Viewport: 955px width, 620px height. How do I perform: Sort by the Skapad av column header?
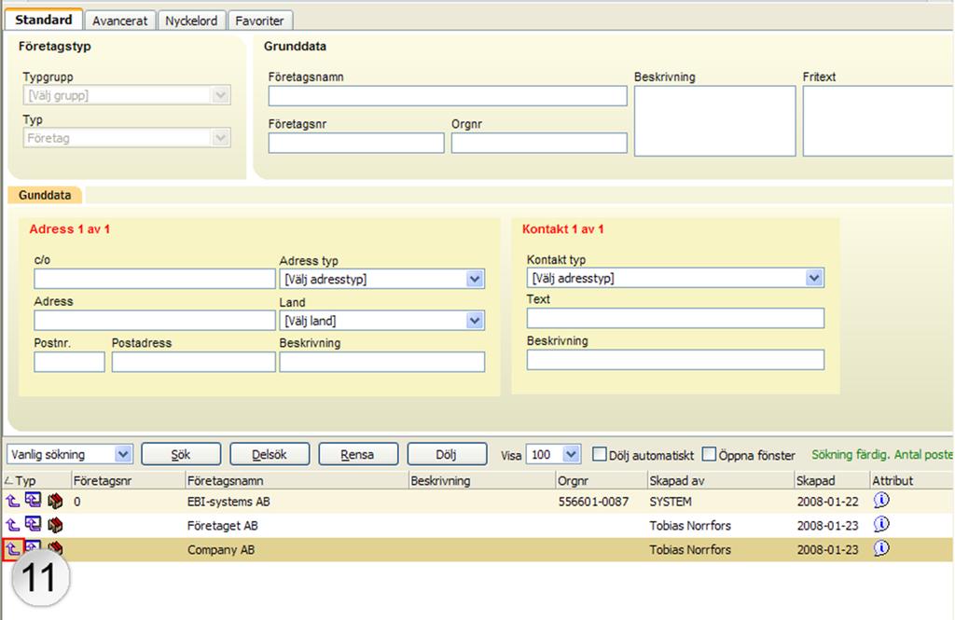[721, 480]
